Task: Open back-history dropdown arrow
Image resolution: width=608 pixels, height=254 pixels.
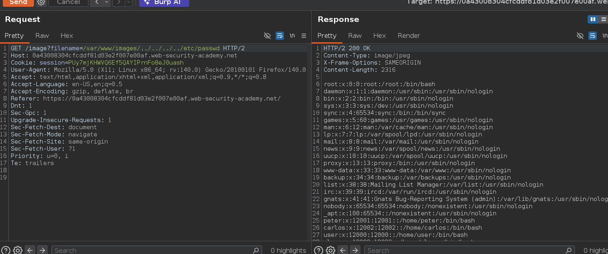Action: coord(106,2)
